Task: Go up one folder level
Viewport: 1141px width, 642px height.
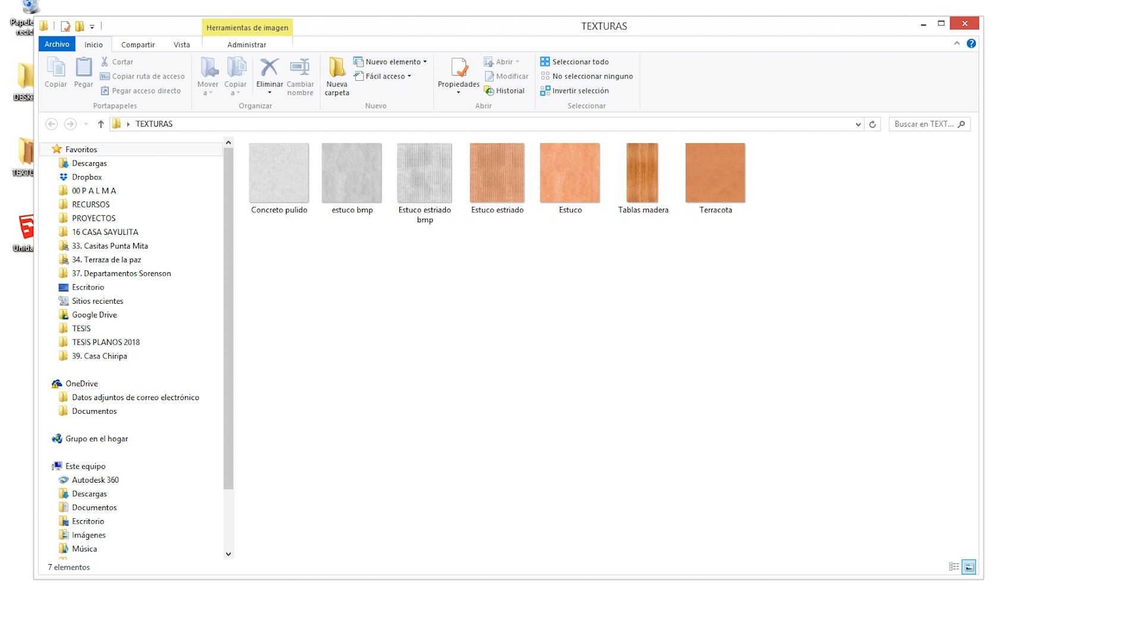Action: 100,124
